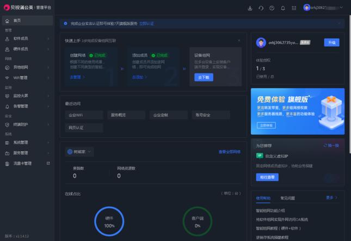Open the help question-mark icon
Screen dimensions: 351x241
pyautogui.click(x=272, y=8)
